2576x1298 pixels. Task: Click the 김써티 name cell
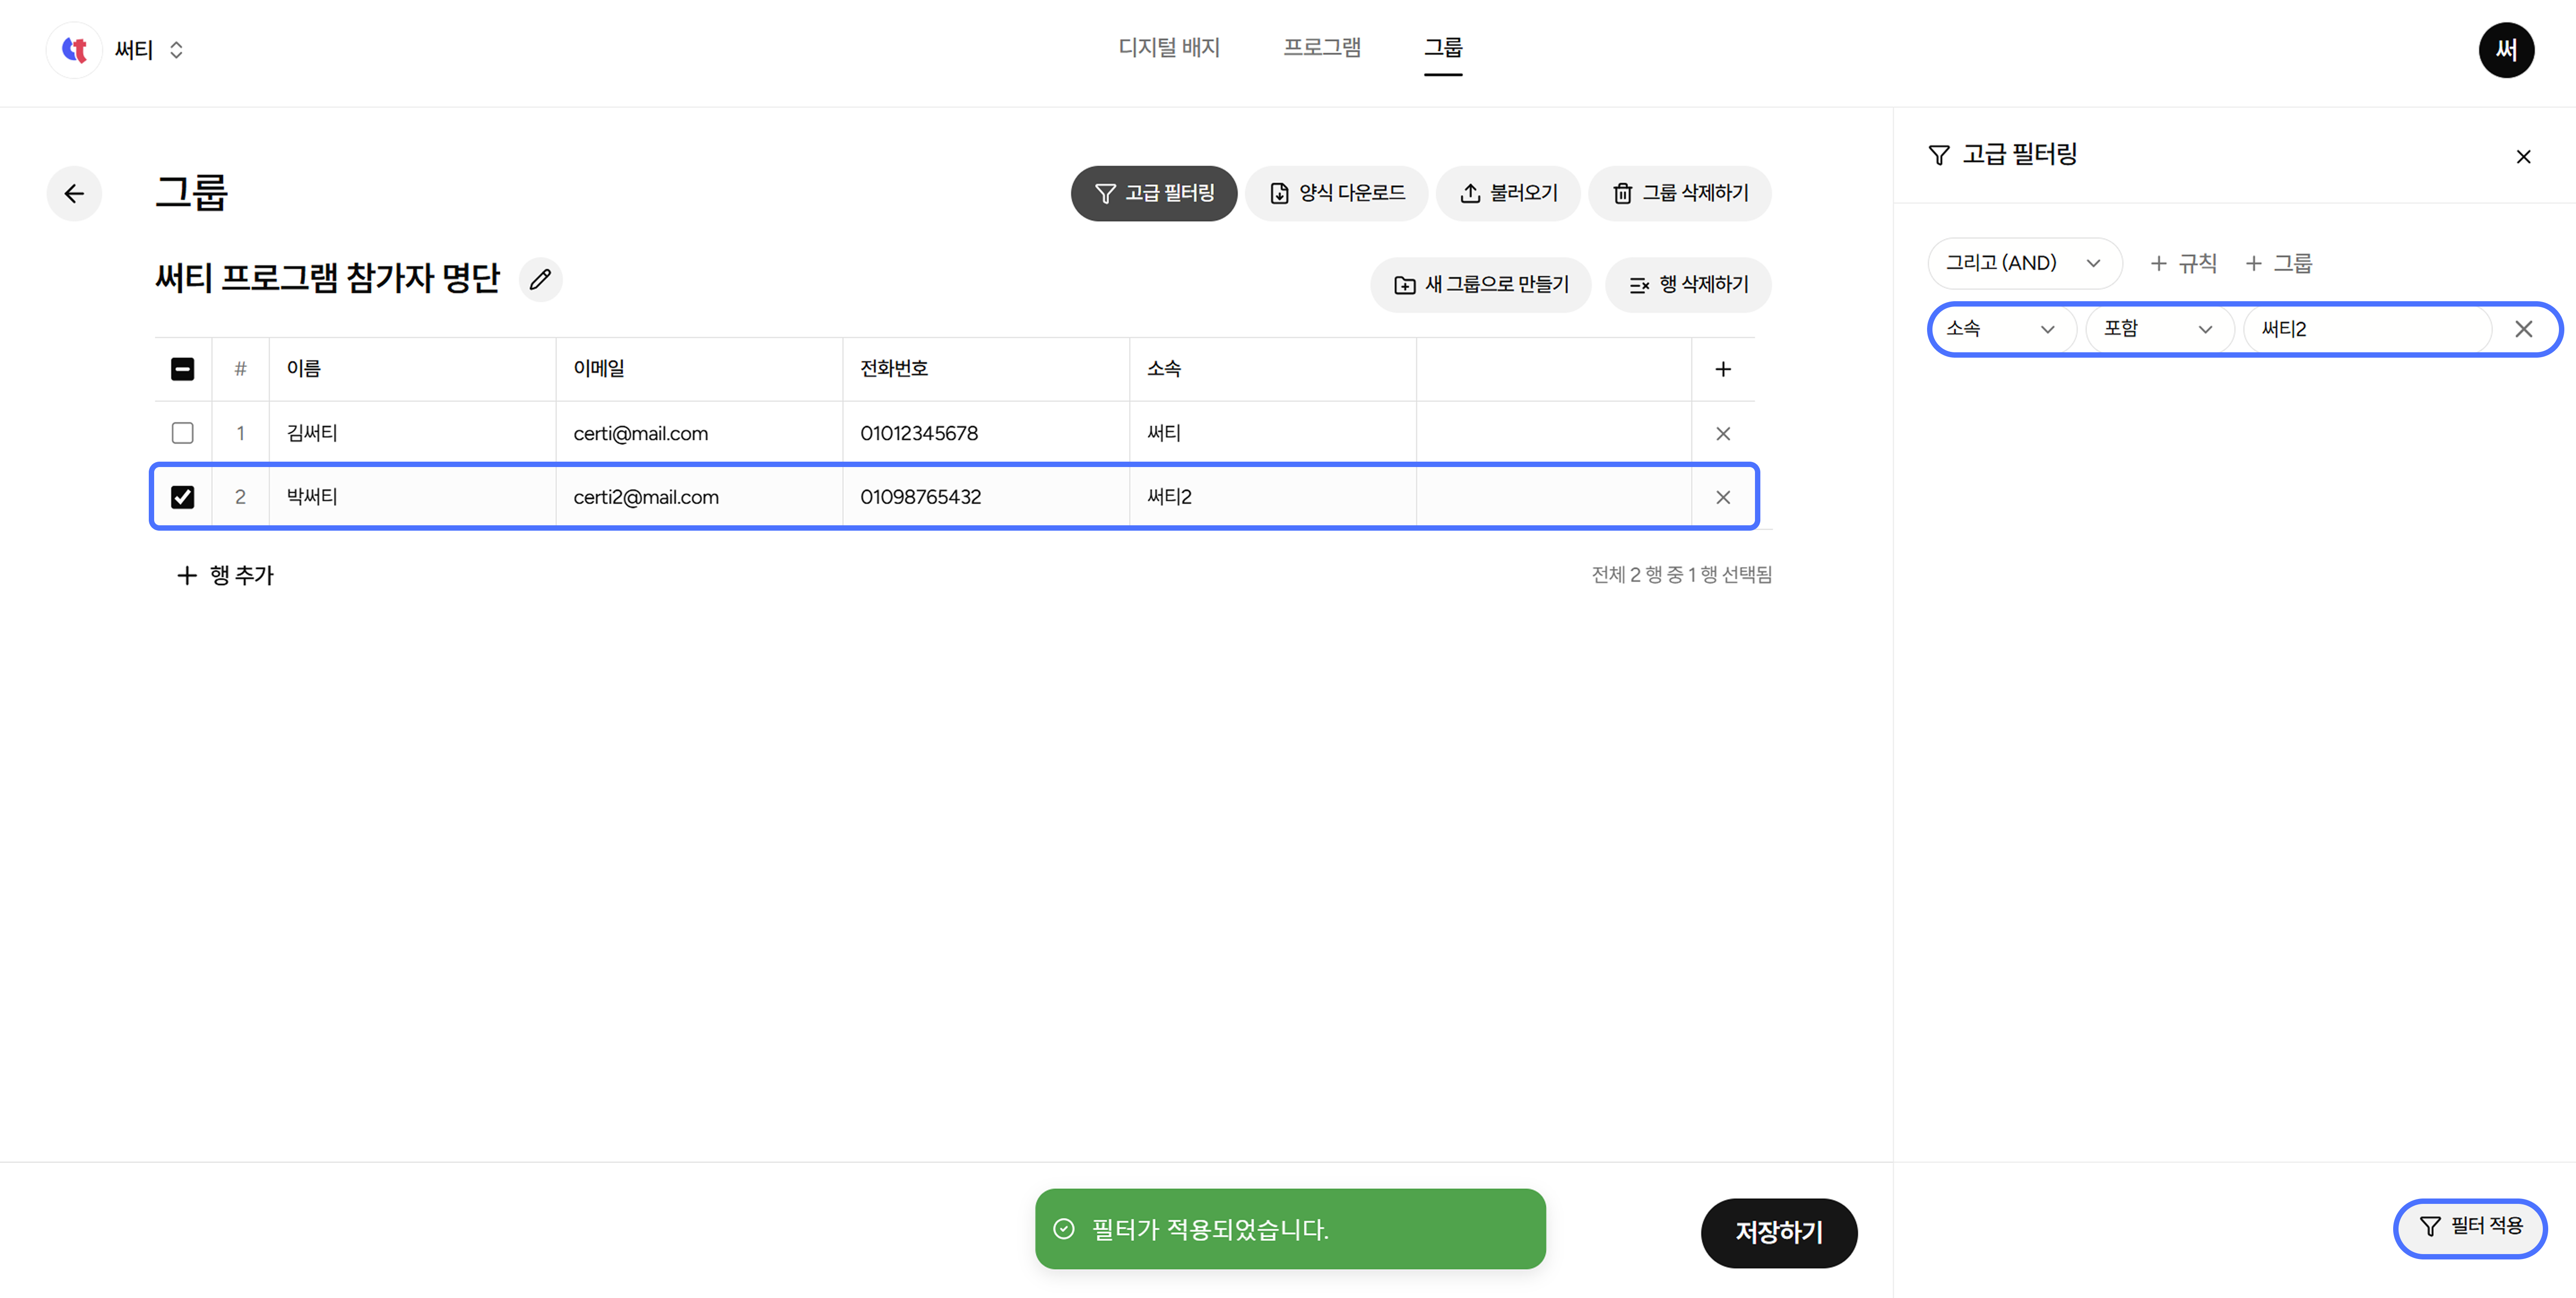[412, 433]
